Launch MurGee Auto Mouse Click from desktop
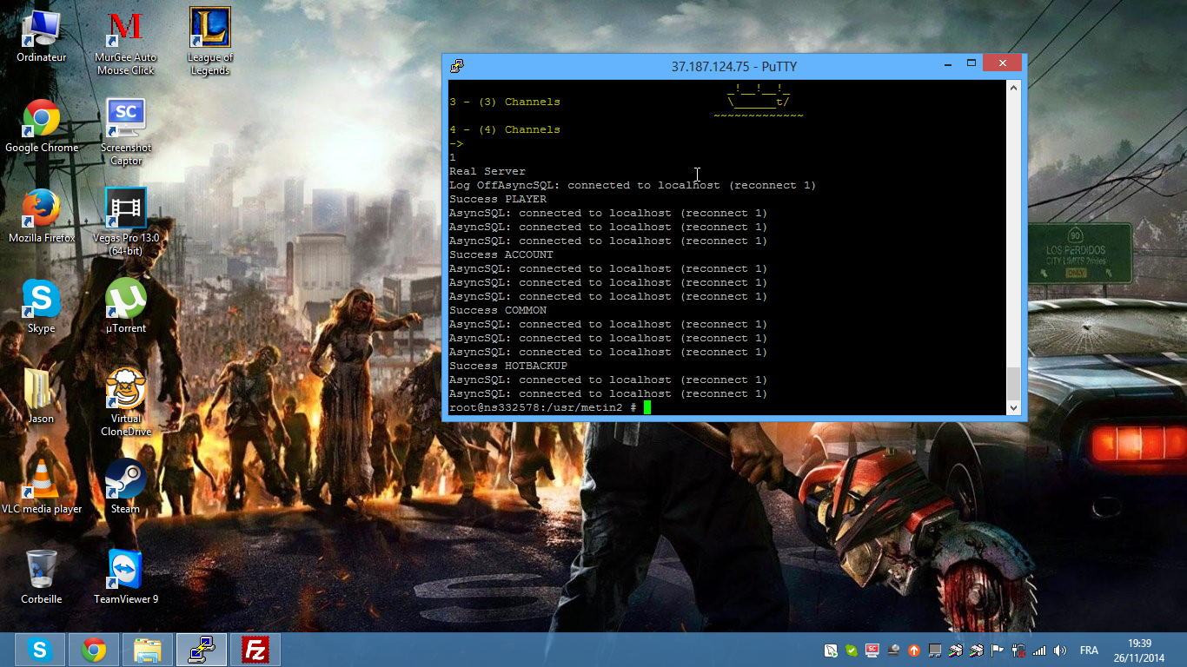The width and height of the screenshot is (1187, 667). point(125,42)
